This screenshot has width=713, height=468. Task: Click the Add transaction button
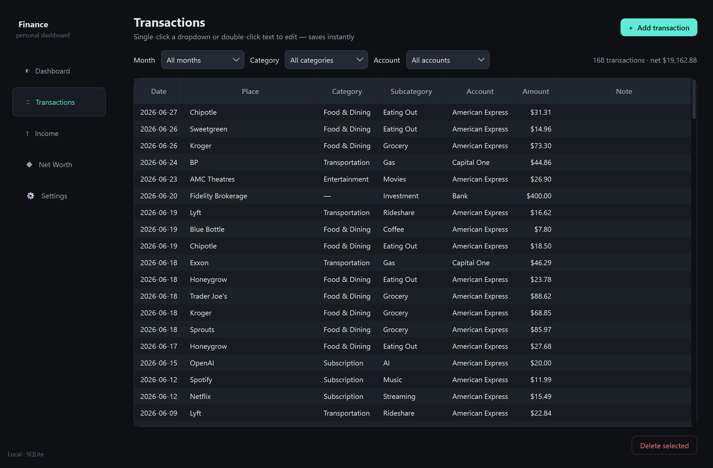pos(658,28)
